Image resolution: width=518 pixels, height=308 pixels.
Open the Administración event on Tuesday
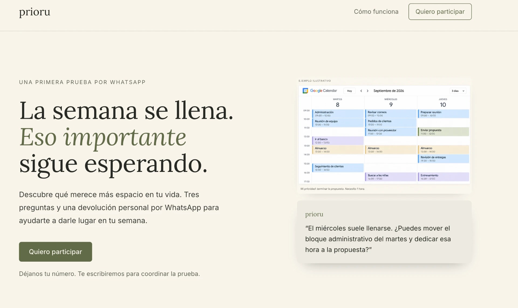338,114
